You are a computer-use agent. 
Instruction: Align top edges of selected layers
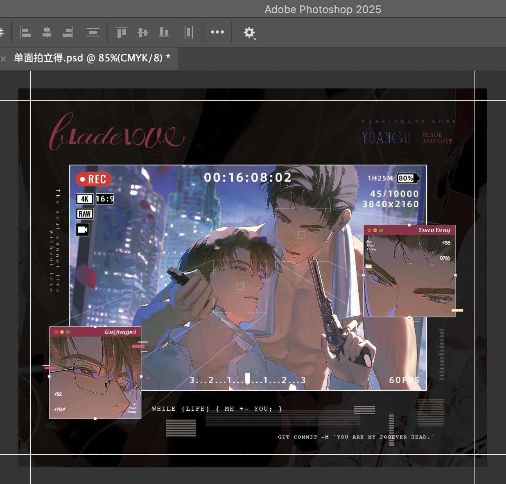[x=122, y=32]
